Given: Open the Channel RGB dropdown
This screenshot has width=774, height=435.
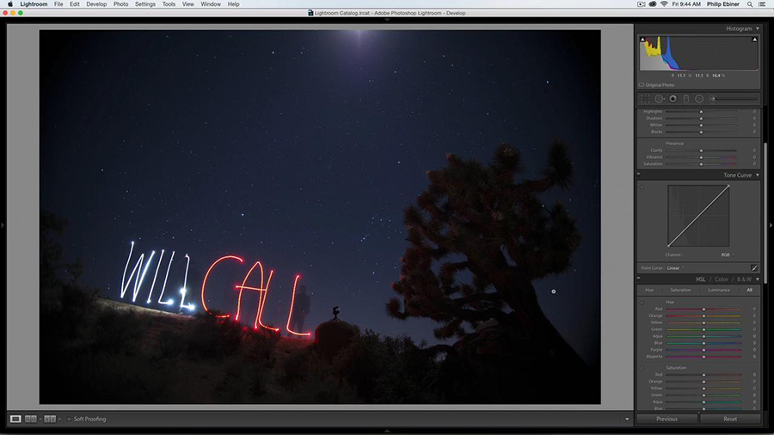Looking at the screenshot, I should coord(728,254).
